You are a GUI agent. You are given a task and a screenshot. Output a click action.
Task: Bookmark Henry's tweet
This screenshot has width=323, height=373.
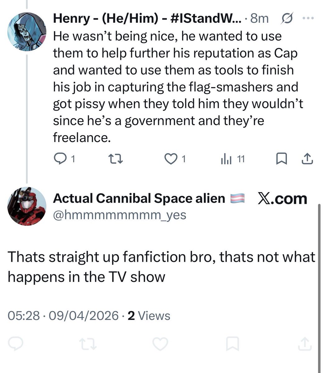click(x=281, y=159)
